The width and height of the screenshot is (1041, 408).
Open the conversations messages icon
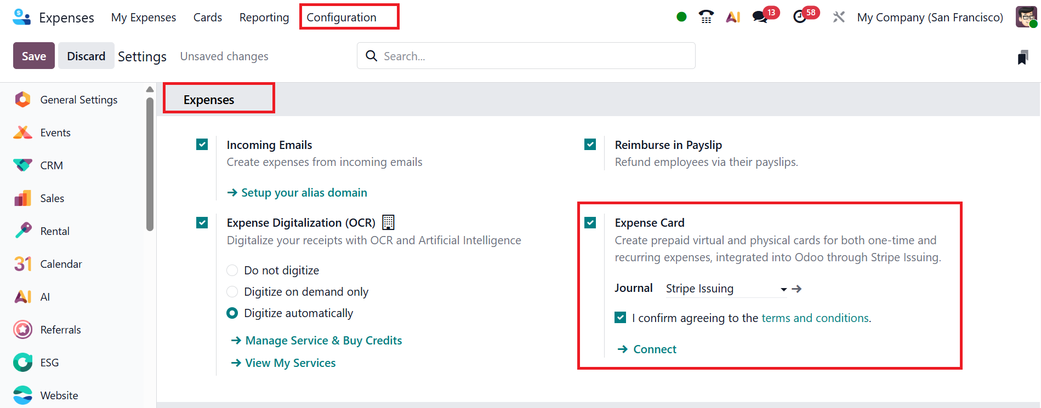coord(760,17)
